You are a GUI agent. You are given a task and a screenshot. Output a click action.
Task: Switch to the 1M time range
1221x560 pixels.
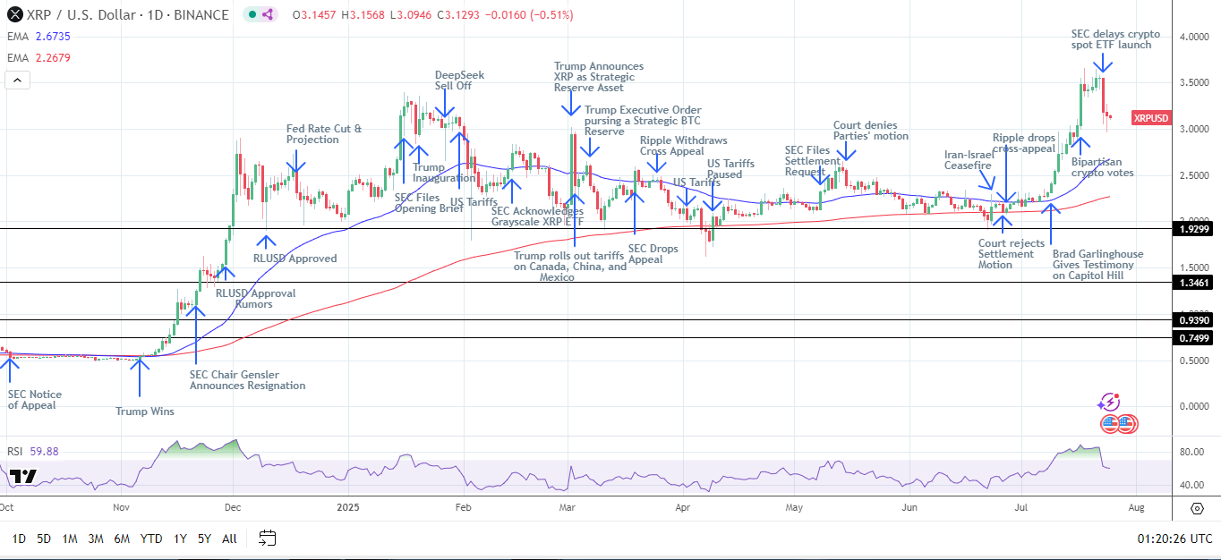(70, 539)
